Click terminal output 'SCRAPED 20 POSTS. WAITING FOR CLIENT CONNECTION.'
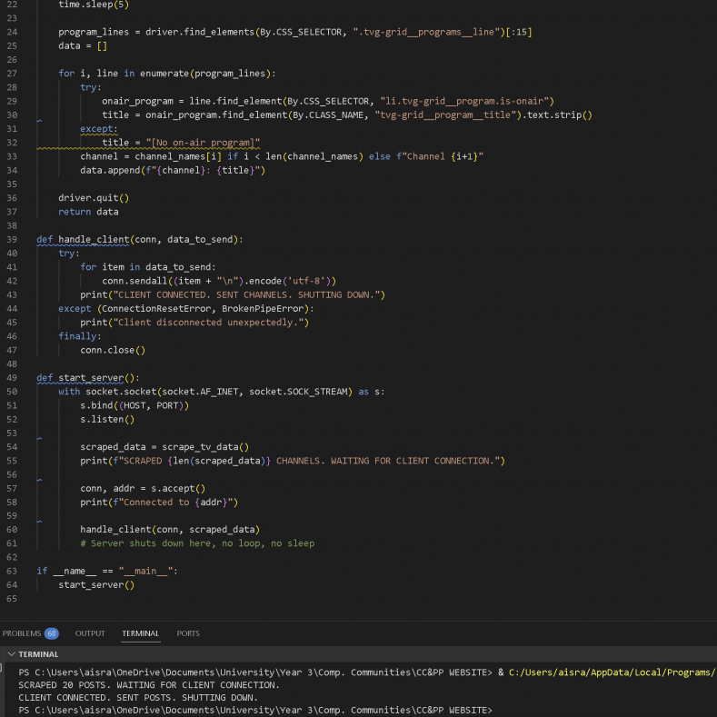 [x=149, y=685]
